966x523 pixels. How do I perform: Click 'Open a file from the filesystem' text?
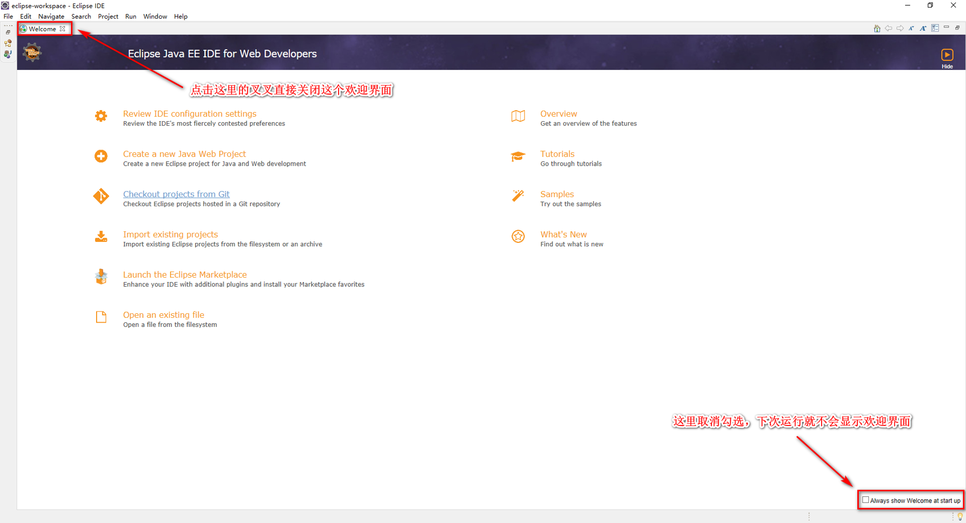(x=170, y=325)
